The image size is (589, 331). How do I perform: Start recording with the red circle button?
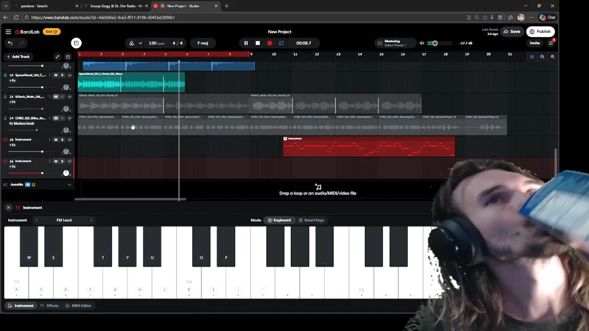coord(270,43)
